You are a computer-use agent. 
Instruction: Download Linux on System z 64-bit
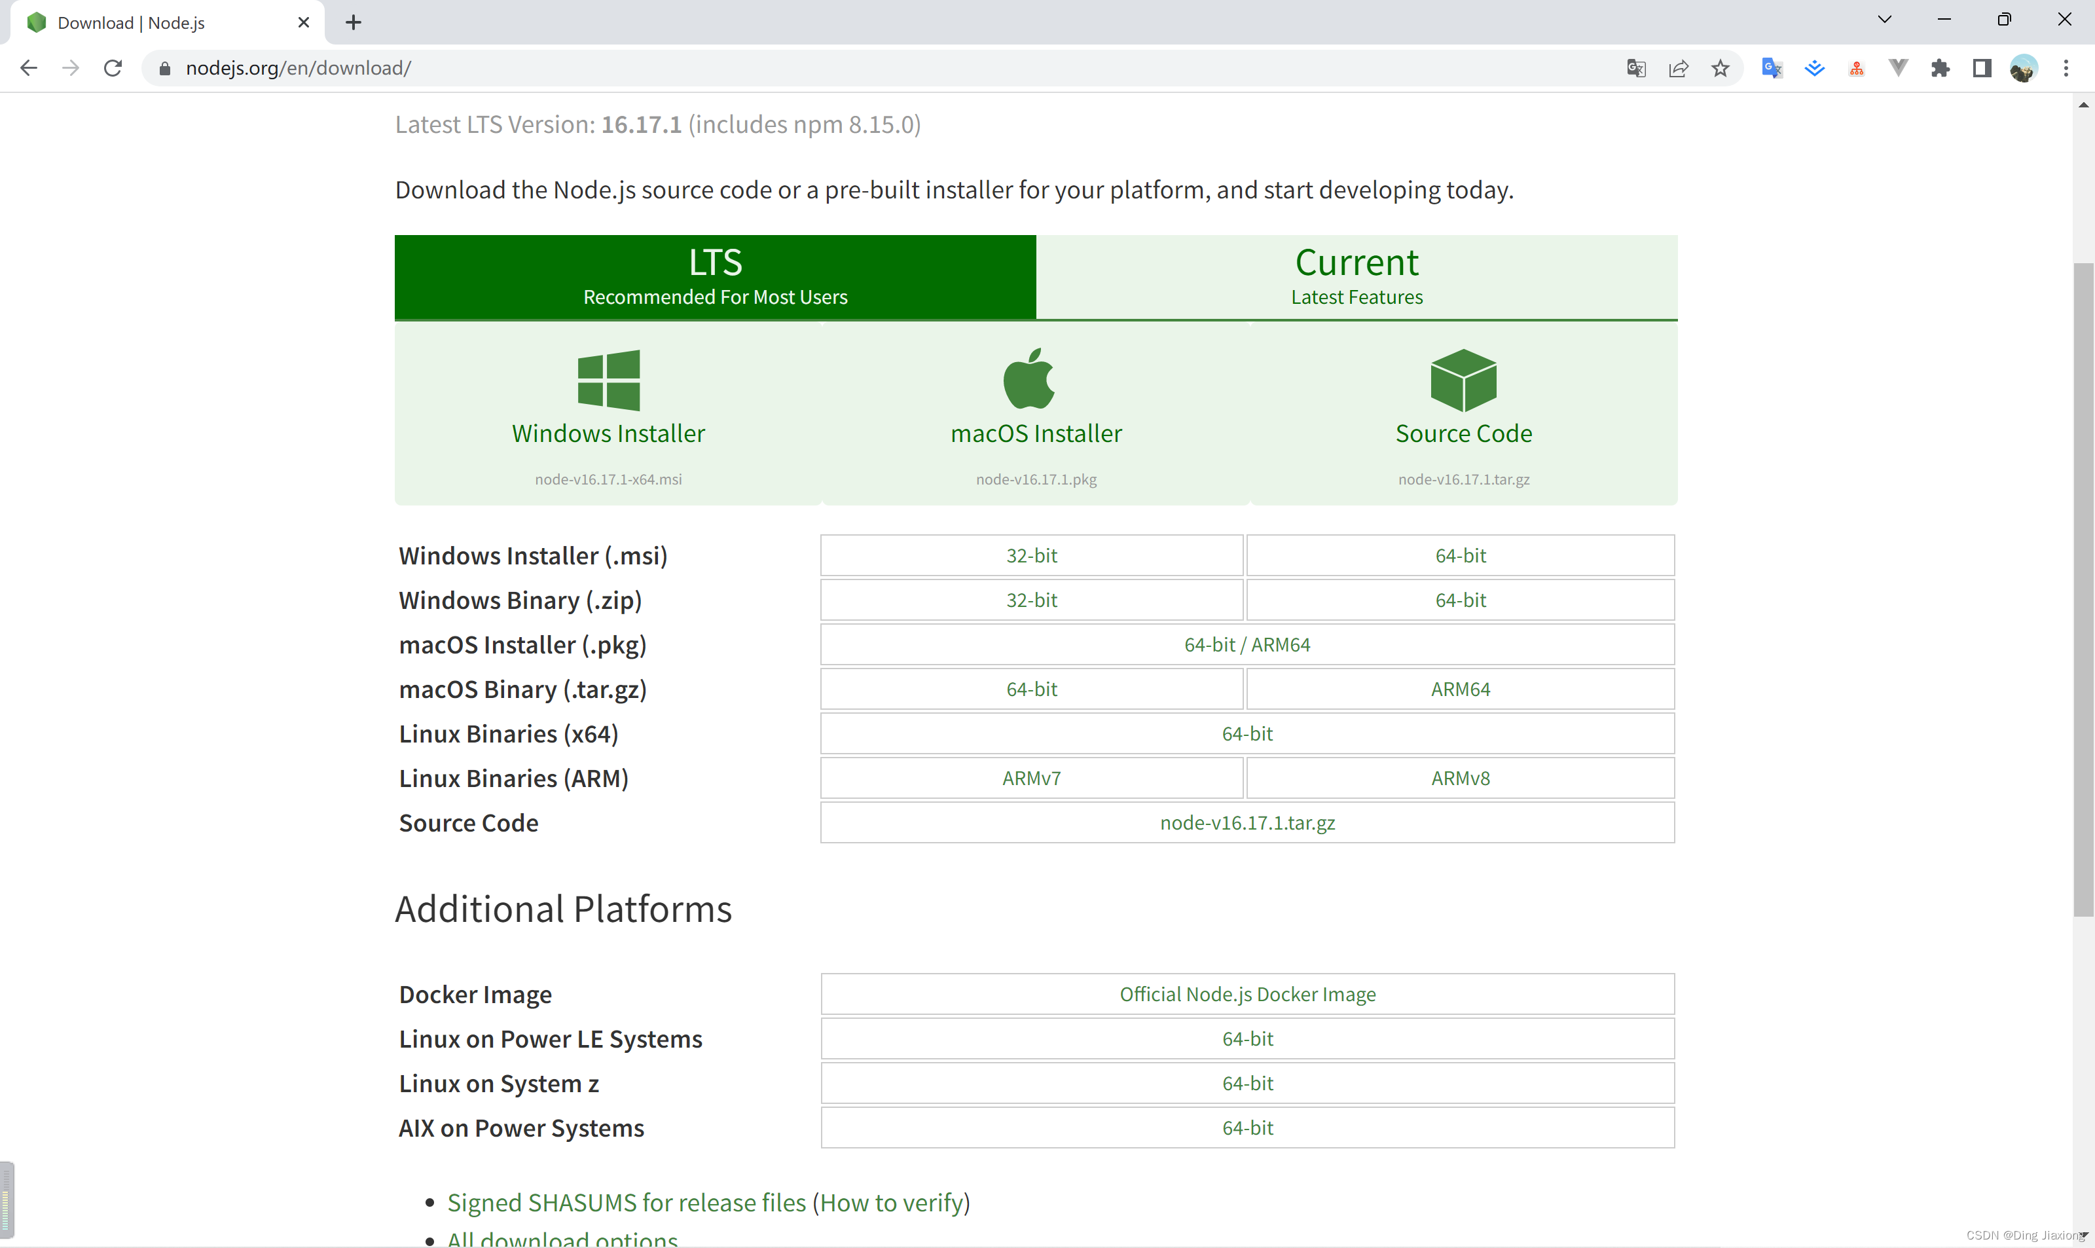(x=1248, y=1083)
